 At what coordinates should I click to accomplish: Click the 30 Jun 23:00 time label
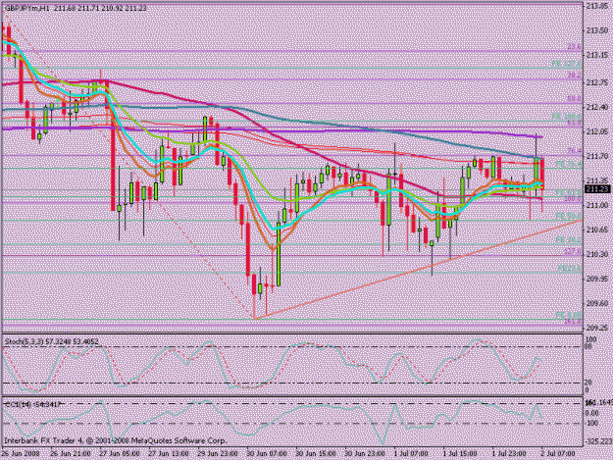click(x=365, y=454)
